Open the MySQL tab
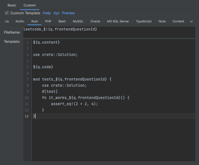The width and height of the screenshot is (199, 165). 78,21
